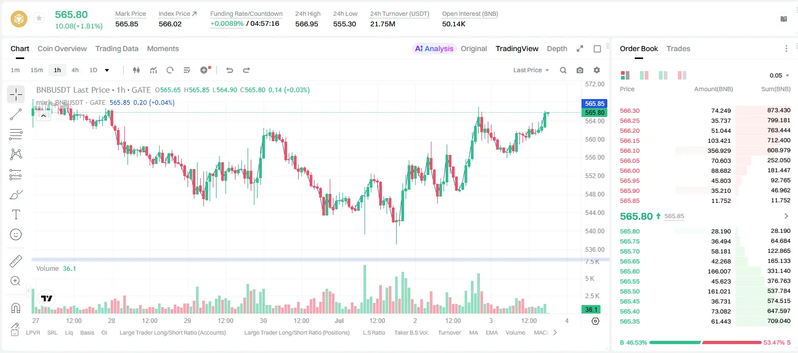The width and height of the screenshot is (798, 353).
Task: Open the Coin Overview tab
Action: 62,48
